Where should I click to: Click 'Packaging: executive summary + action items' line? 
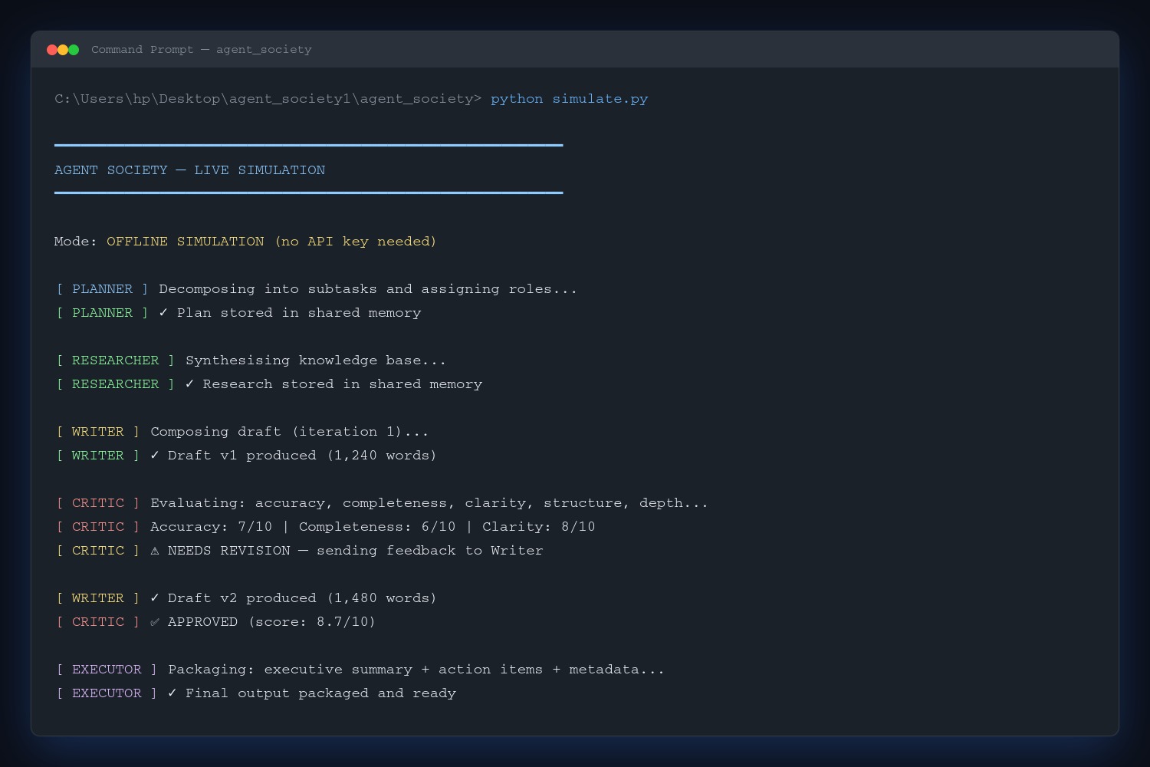[416, 670]
